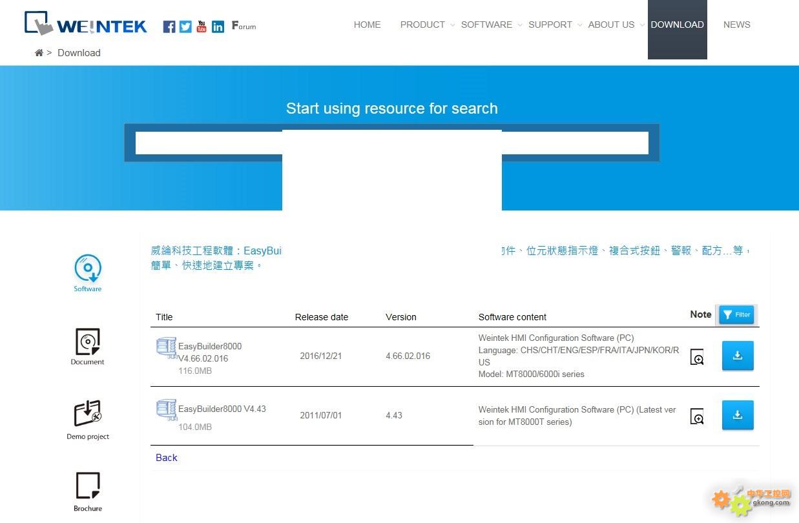799x523 pixels.
Task: Open the PRODUCT menu
Action: (x=422, y=25)
